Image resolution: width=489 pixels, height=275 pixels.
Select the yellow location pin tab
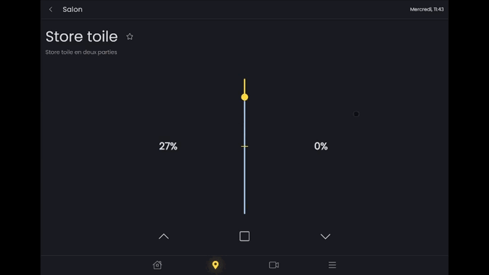tap(215, 265)
